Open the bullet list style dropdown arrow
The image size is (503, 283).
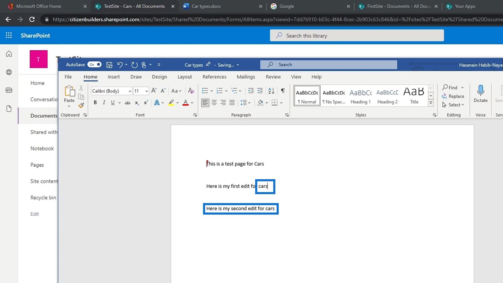pyautogui.click(x=212, y=91)
